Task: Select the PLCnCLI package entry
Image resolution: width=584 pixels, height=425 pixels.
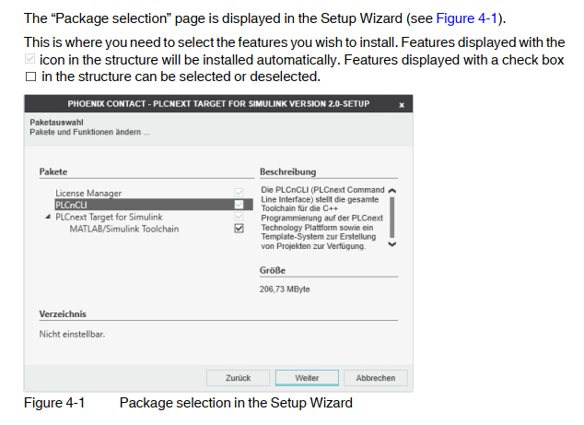Action: pos(71,205)
